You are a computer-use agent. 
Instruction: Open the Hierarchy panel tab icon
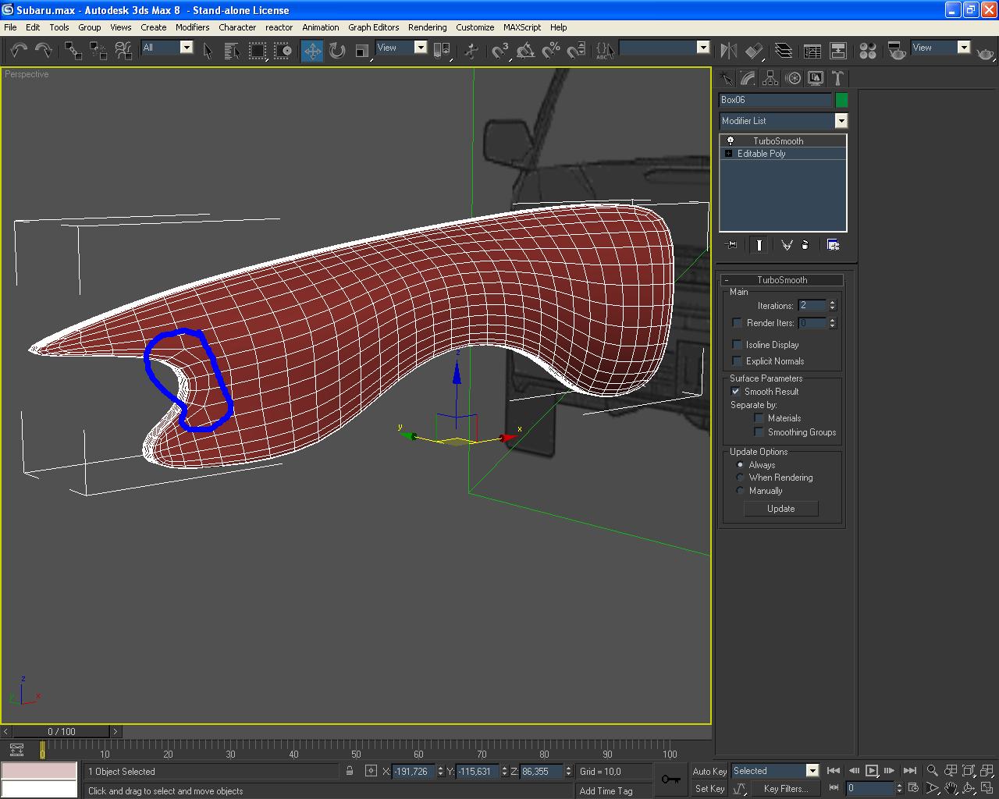(x=770, y=78)
